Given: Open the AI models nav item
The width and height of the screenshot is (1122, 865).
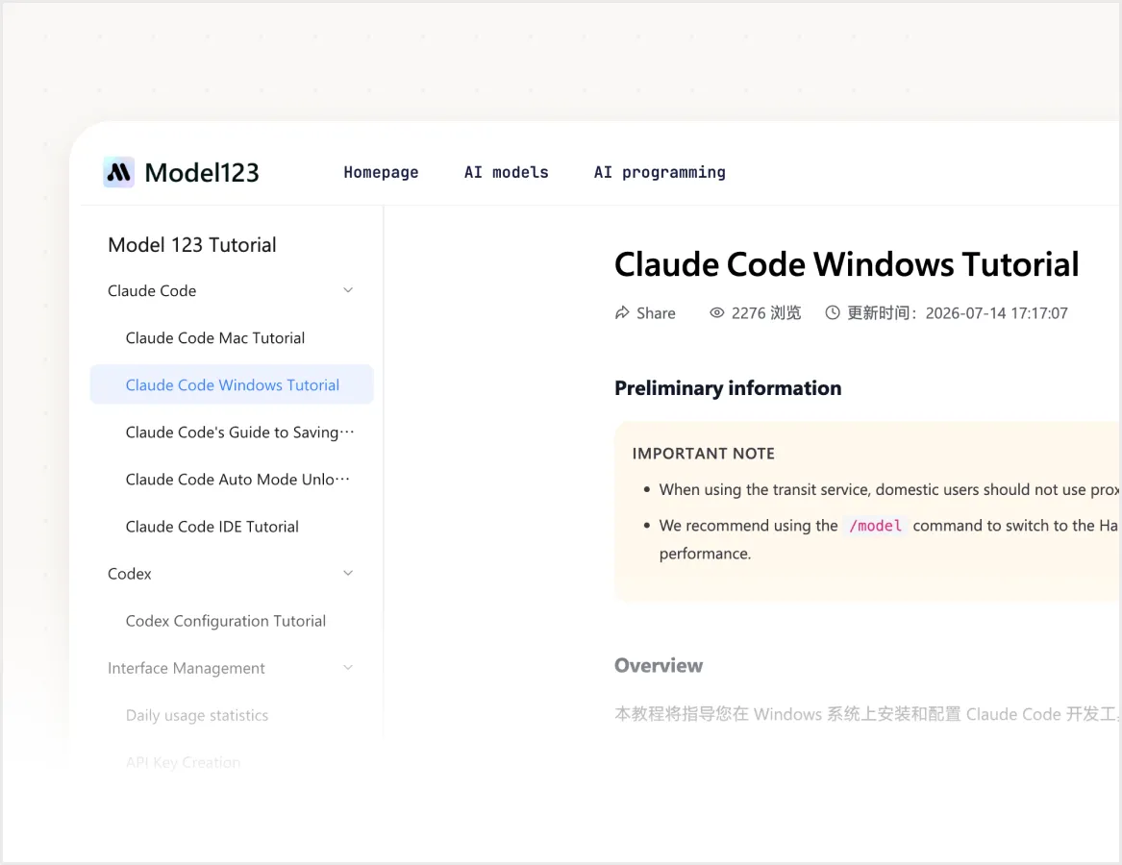Looking at the screenshot, I should point(506,172).
